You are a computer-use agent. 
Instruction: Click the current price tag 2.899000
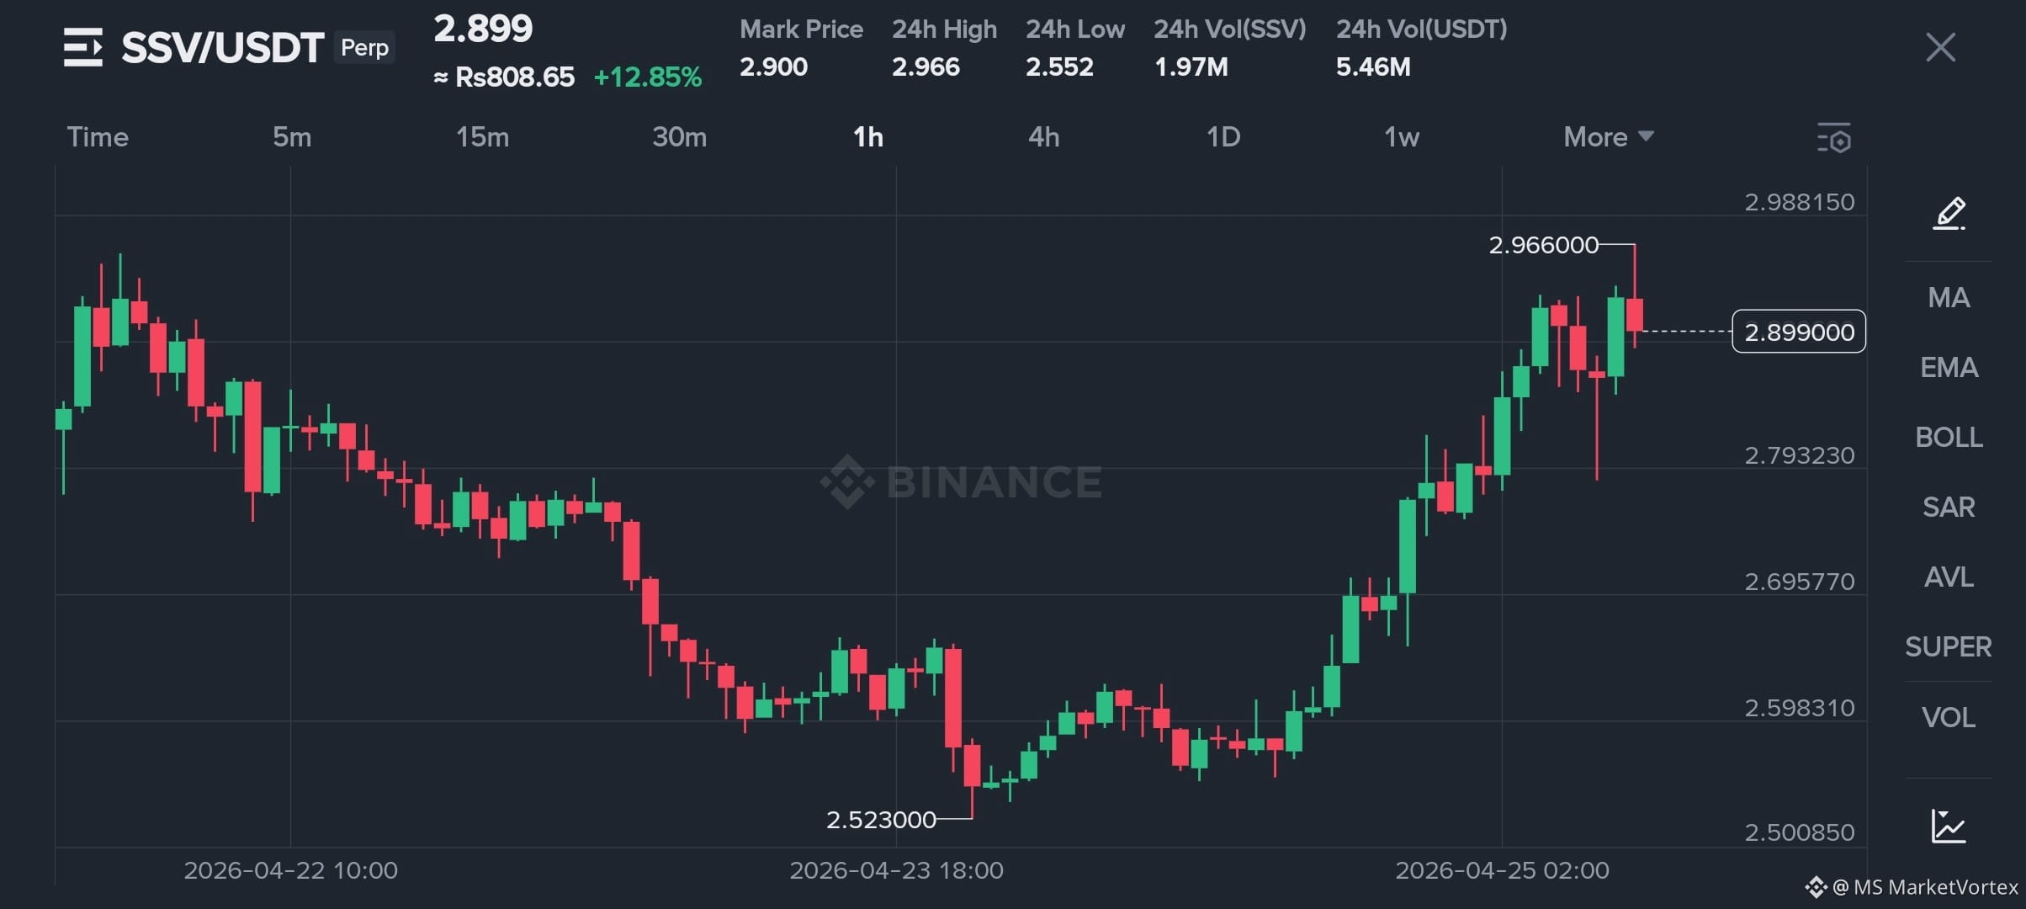[1799, 332]
